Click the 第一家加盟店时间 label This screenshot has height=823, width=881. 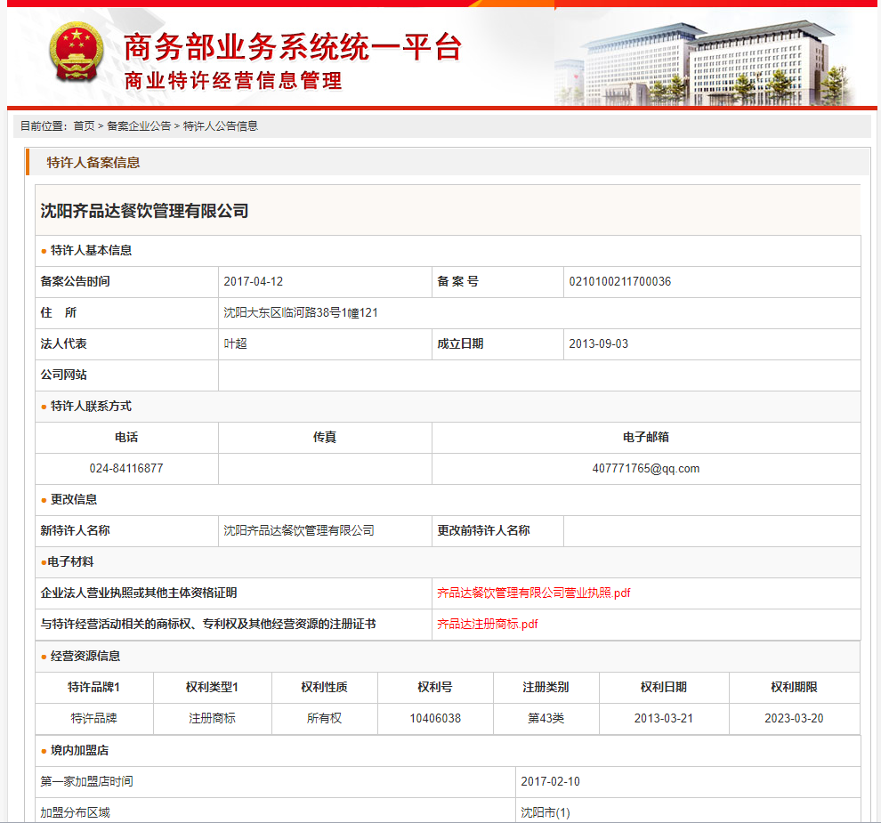(86, 781)
